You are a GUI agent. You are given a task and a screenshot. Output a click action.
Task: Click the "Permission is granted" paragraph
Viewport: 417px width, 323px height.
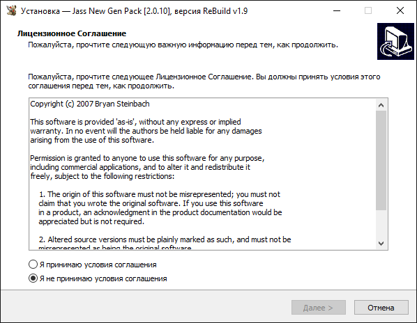(x=147, y=167)
